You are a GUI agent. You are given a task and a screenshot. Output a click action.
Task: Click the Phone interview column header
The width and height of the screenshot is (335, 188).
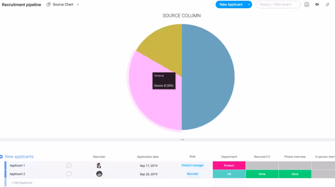pyautogui.click(x=295, y=157)
